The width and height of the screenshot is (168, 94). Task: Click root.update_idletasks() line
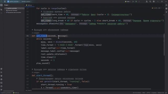(54, 54)
